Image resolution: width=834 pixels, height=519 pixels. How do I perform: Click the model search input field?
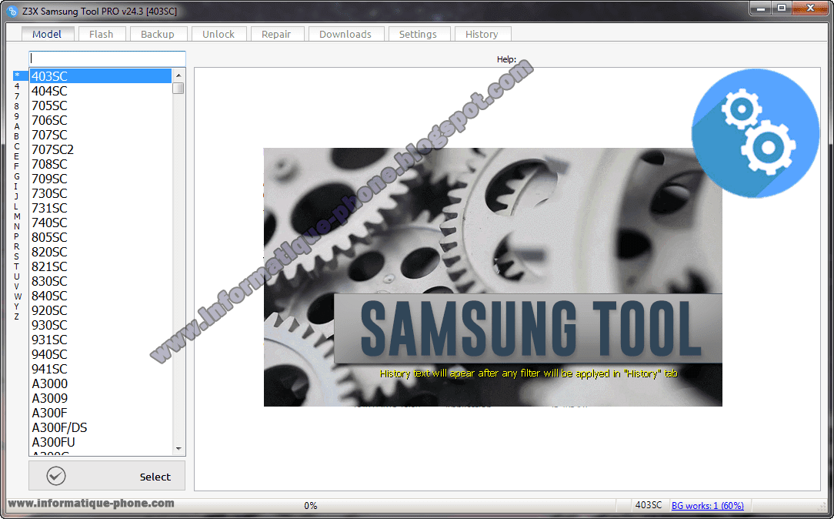click(x=107, y=59)
